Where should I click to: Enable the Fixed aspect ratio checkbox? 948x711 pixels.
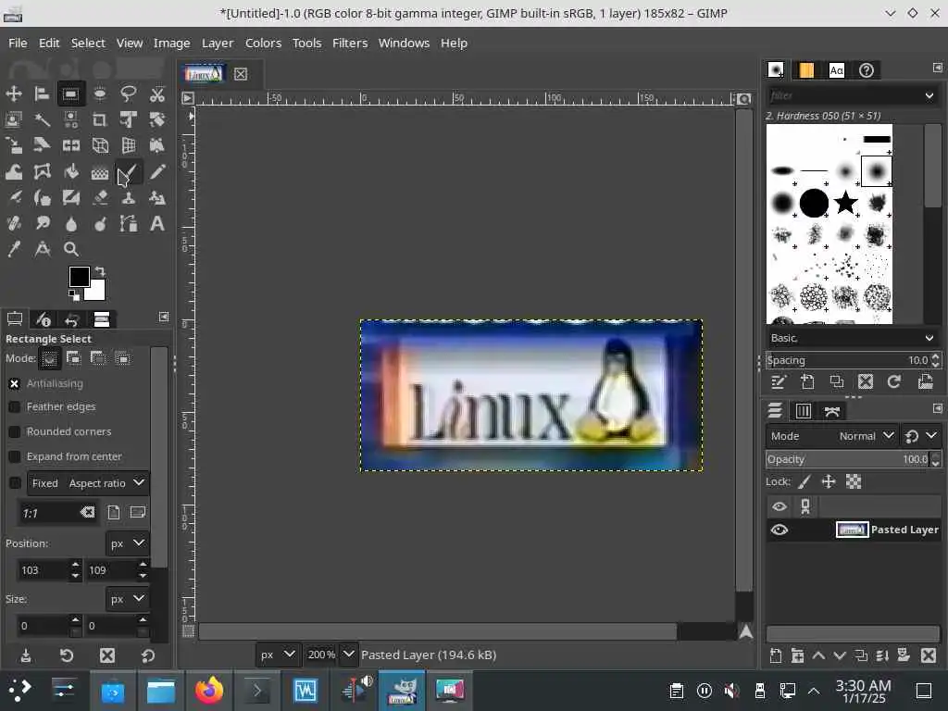point(15,482)
